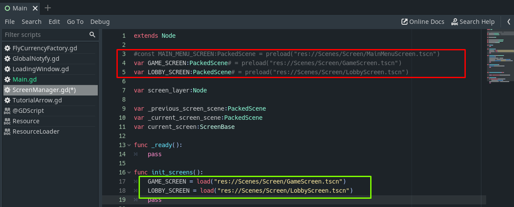Open the Debug menu
This screenshot has width=514, height=207.
click(100, 22)
